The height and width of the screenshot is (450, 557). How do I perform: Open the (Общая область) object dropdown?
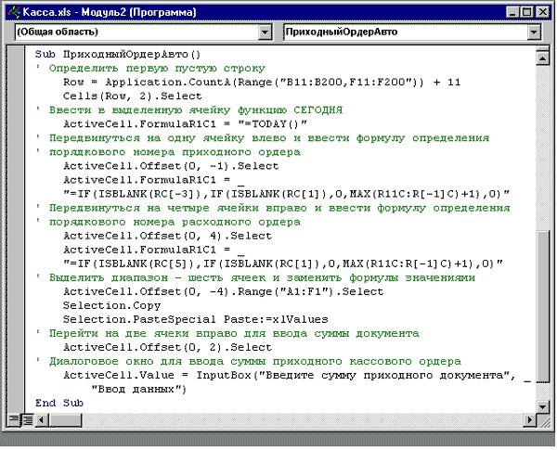coord(265,32)
